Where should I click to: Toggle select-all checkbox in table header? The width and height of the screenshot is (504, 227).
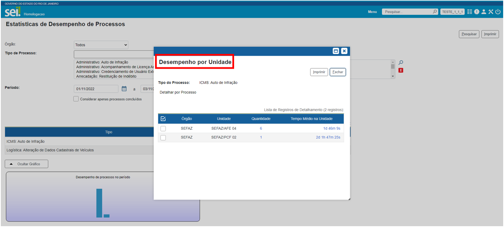click(163, 119)
